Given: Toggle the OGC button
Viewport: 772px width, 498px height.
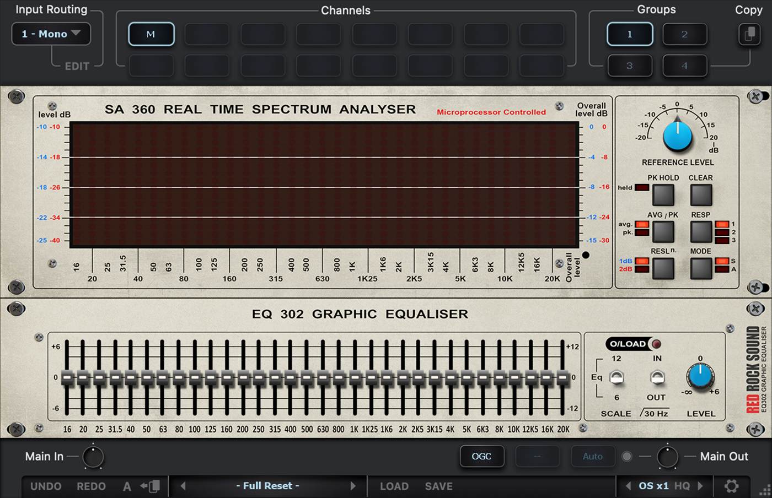Looking at the screenshot, I should [481, 456].
